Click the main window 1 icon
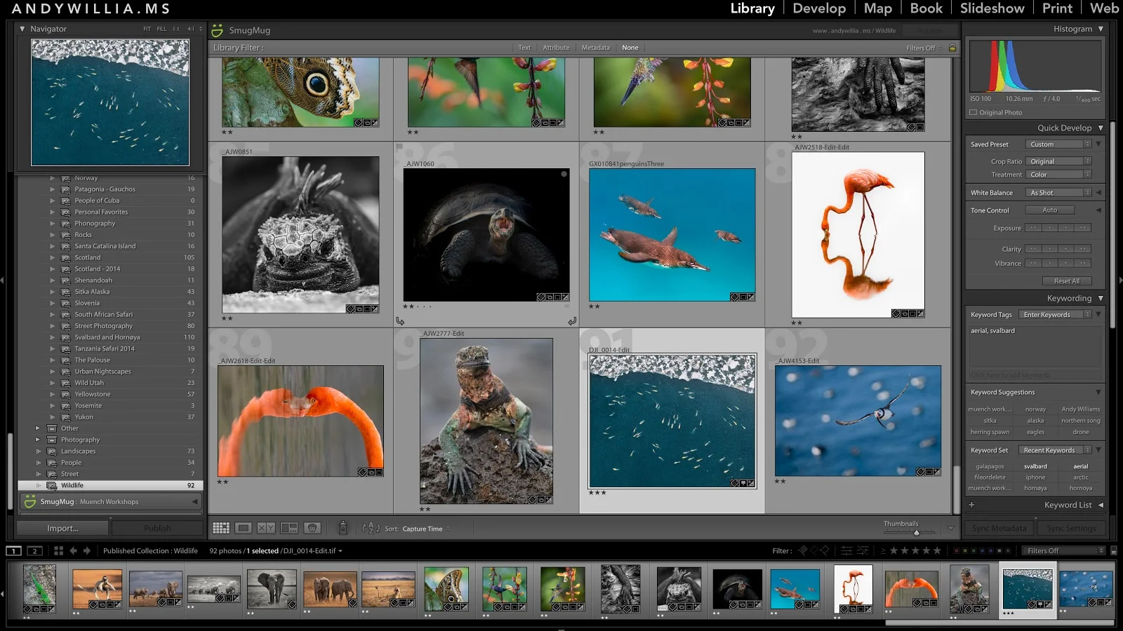Viewport: 1123px width, 631px height. point(13,551)
